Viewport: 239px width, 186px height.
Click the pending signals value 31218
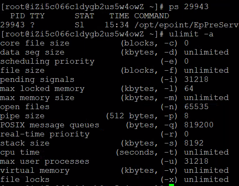click(x=196, y=79)
